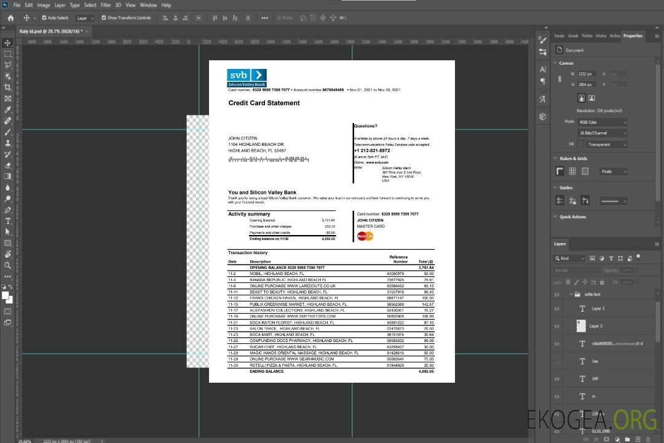This screenshot has width=664, height=443.
Task: Filter layers for pixel layers icon
Action: 593,258
